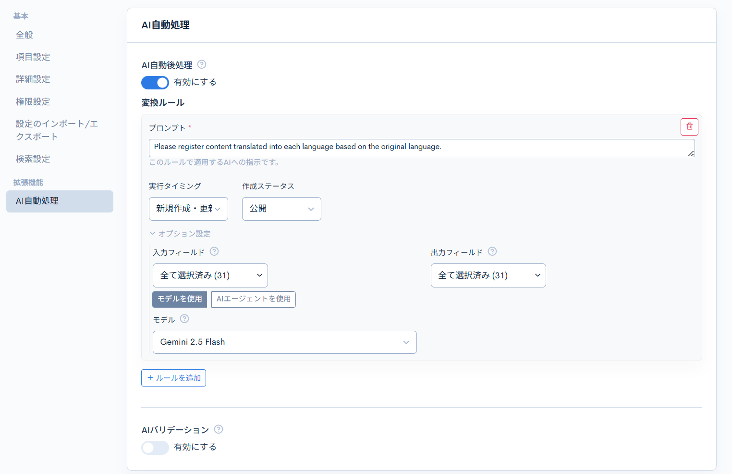
Task: Delete the conversion rule with trash icon
Action: pos(689,127)
